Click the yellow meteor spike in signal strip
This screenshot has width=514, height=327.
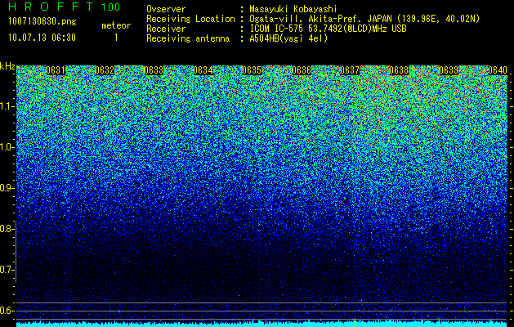[355, 322]
